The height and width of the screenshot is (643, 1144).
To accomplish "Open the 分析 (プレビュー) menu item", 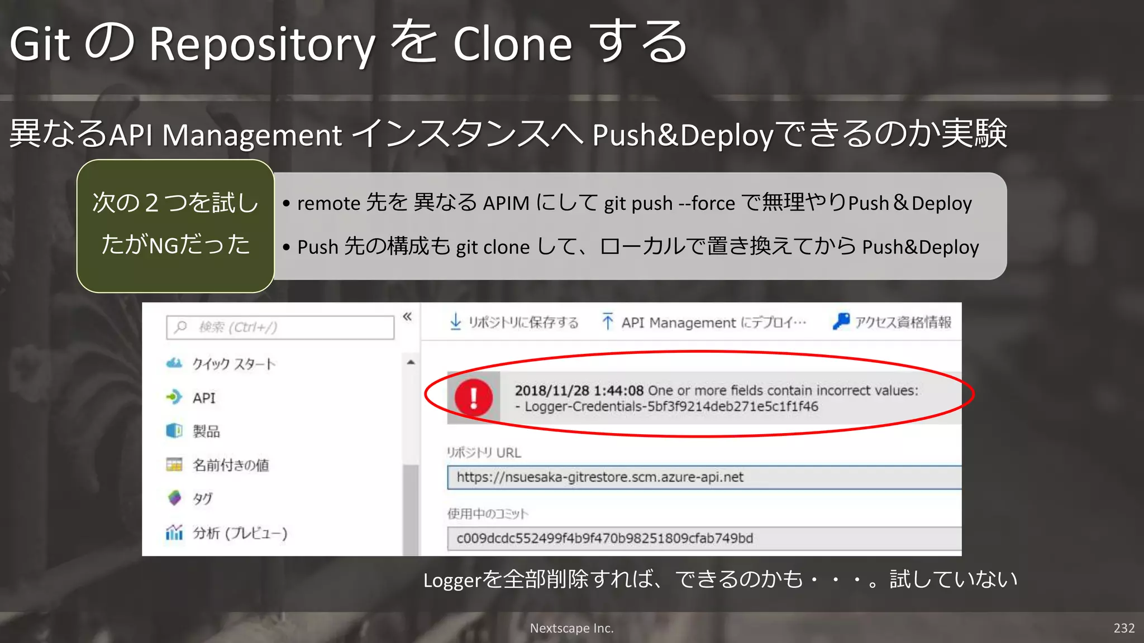I will point(240,533).
